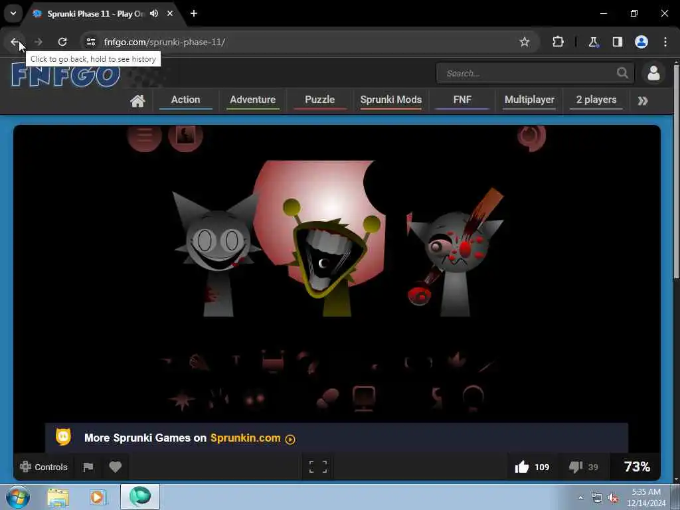680x510 pixels.
Task: Open a new browser tab
Action: (194, 13)
